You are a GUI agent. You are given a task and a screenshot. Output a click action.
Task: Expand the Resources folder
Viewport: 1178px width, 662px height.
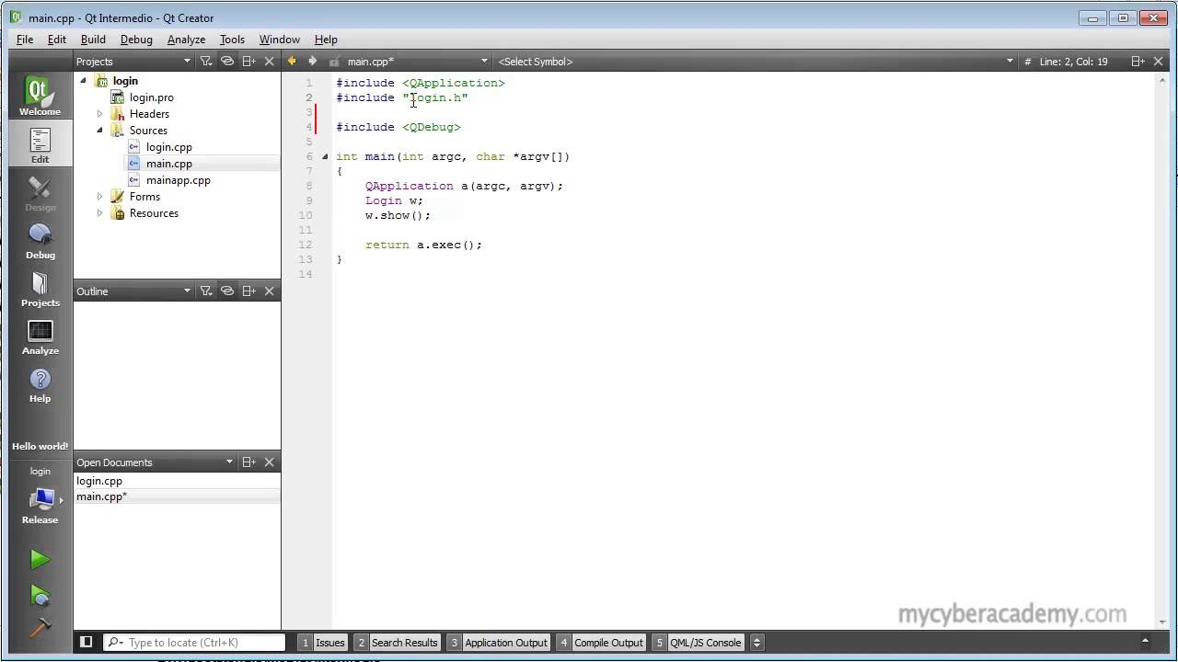point(99,213)
